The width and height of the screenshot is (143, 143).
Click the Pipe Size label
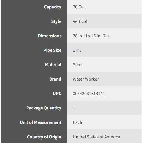click(x=52, y=50)
